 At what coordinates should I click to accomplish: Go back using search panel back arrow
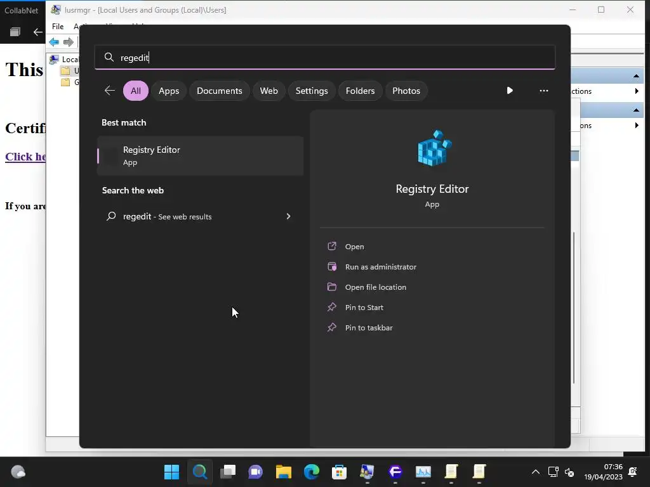[x=109, y=90]
